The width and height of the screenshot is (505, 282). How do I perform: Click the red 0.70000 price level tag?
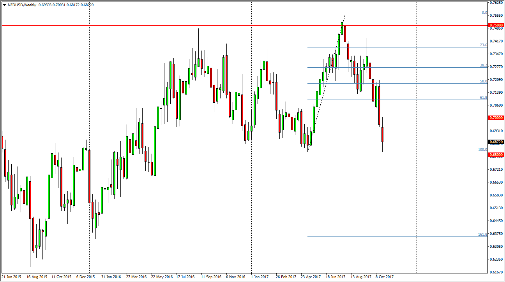pyautogui.click(x=496, y=118)
